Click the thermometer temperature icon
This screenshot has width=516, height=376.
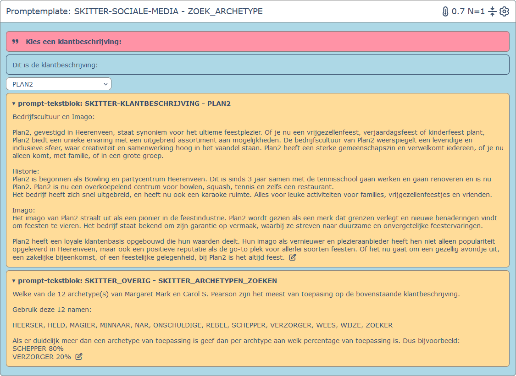pos(445,11)
